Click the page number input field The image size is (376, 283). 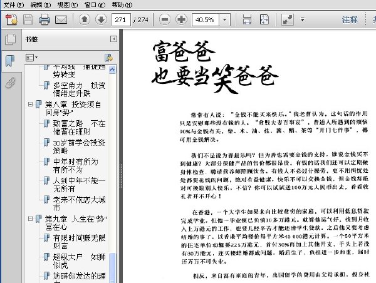point(121,19)
